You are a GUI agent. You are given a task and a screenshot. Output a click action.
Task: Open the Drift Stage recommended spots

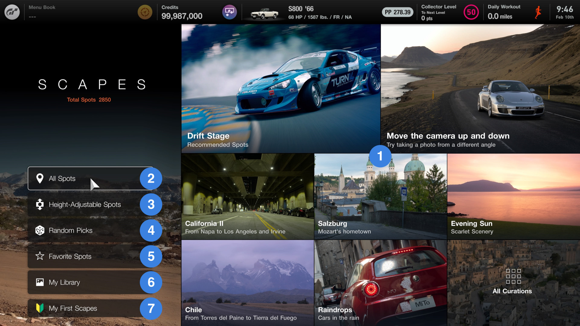[x=280, y=88]
